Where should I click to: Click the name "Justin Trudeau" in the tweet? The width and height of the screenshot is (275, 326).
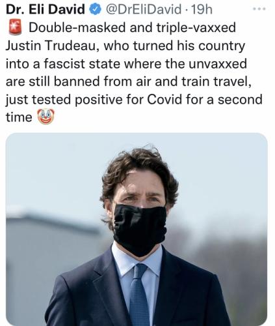(51, 46)
